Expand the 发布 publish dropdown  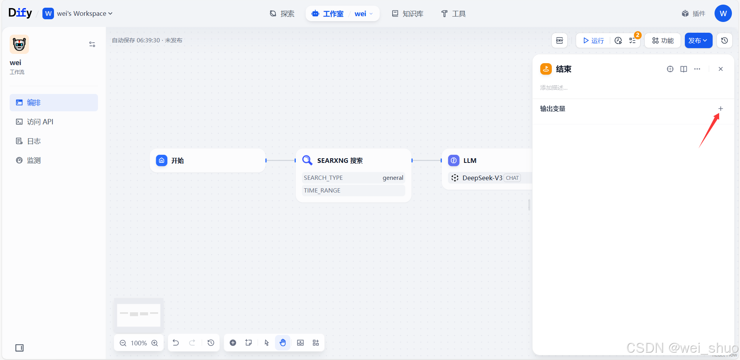coord(698,40)
